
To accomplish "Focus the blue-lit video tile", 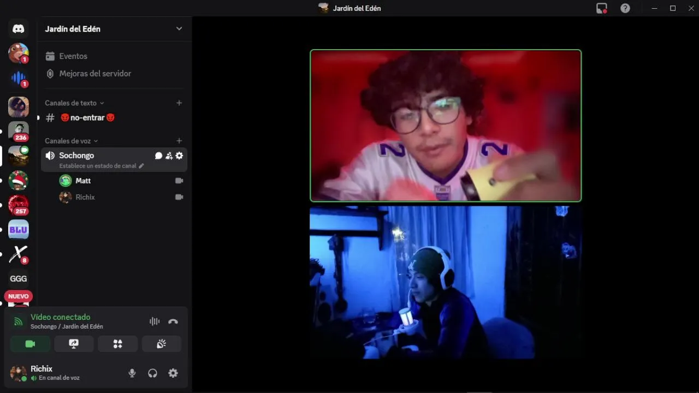I will click(446, 282).
